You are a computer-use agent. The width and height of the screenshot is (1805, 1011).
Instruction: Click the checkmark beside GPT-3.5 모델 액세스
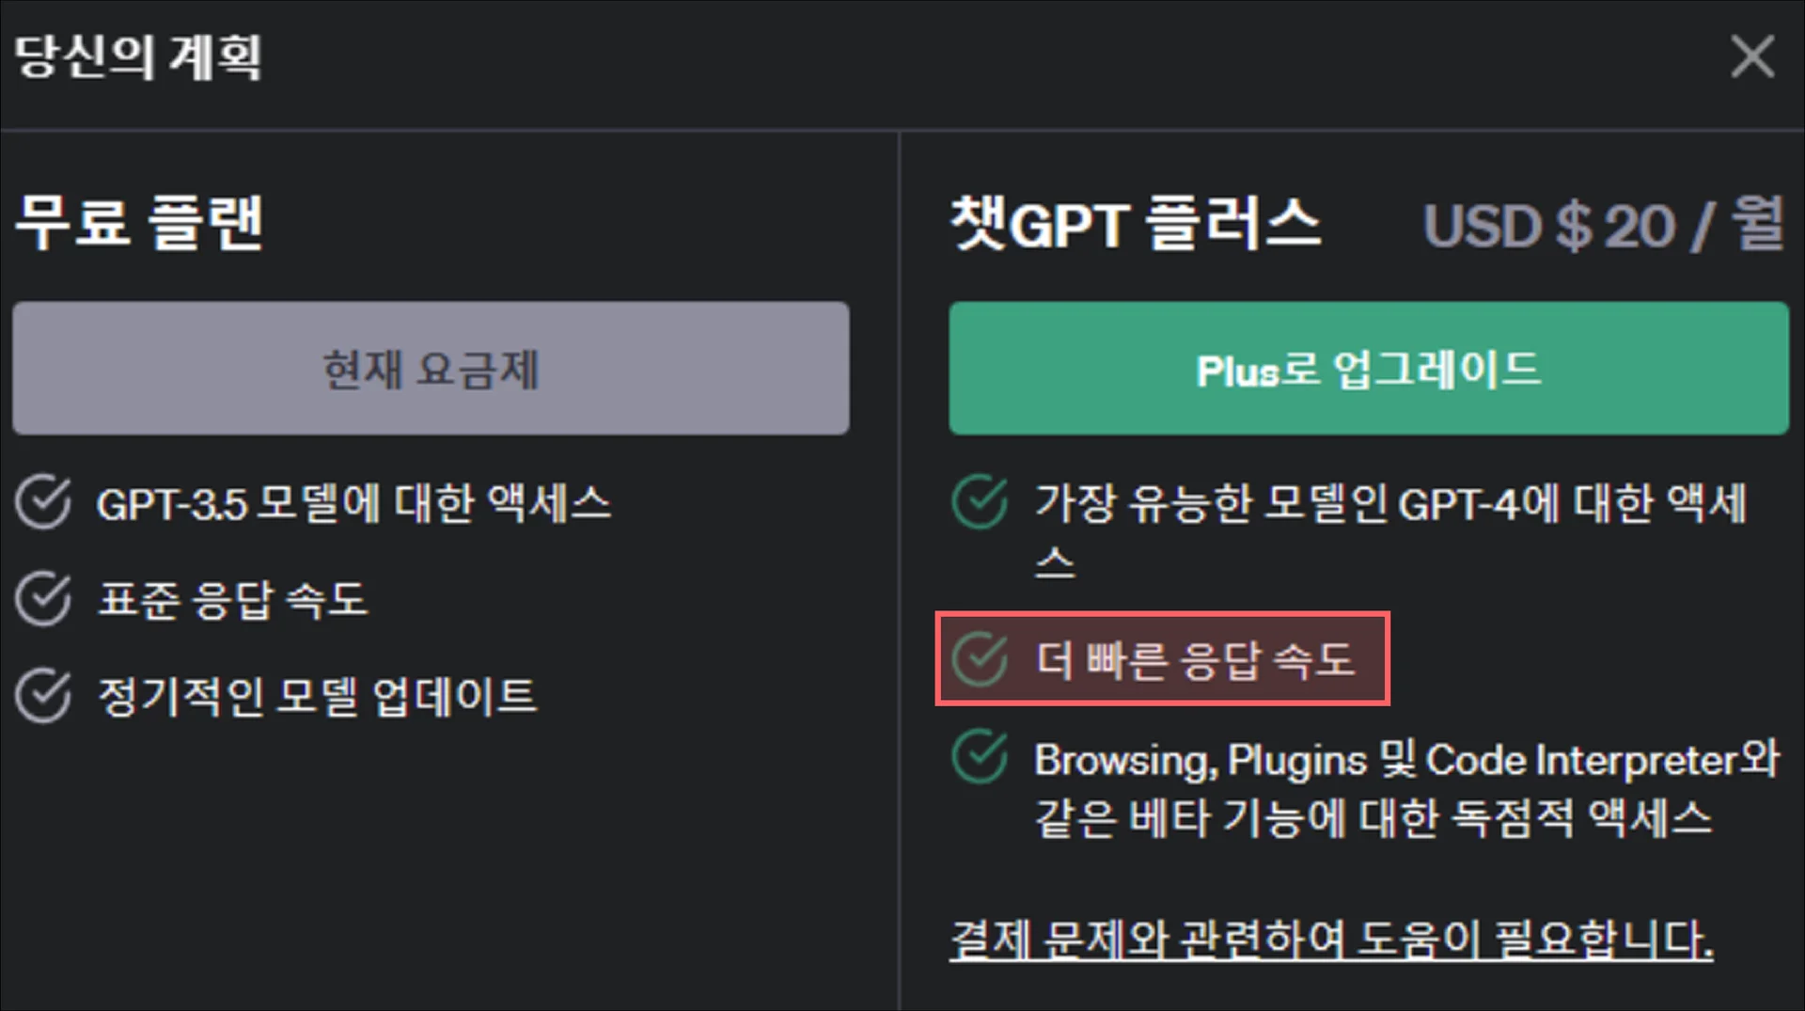click(41, 504)
